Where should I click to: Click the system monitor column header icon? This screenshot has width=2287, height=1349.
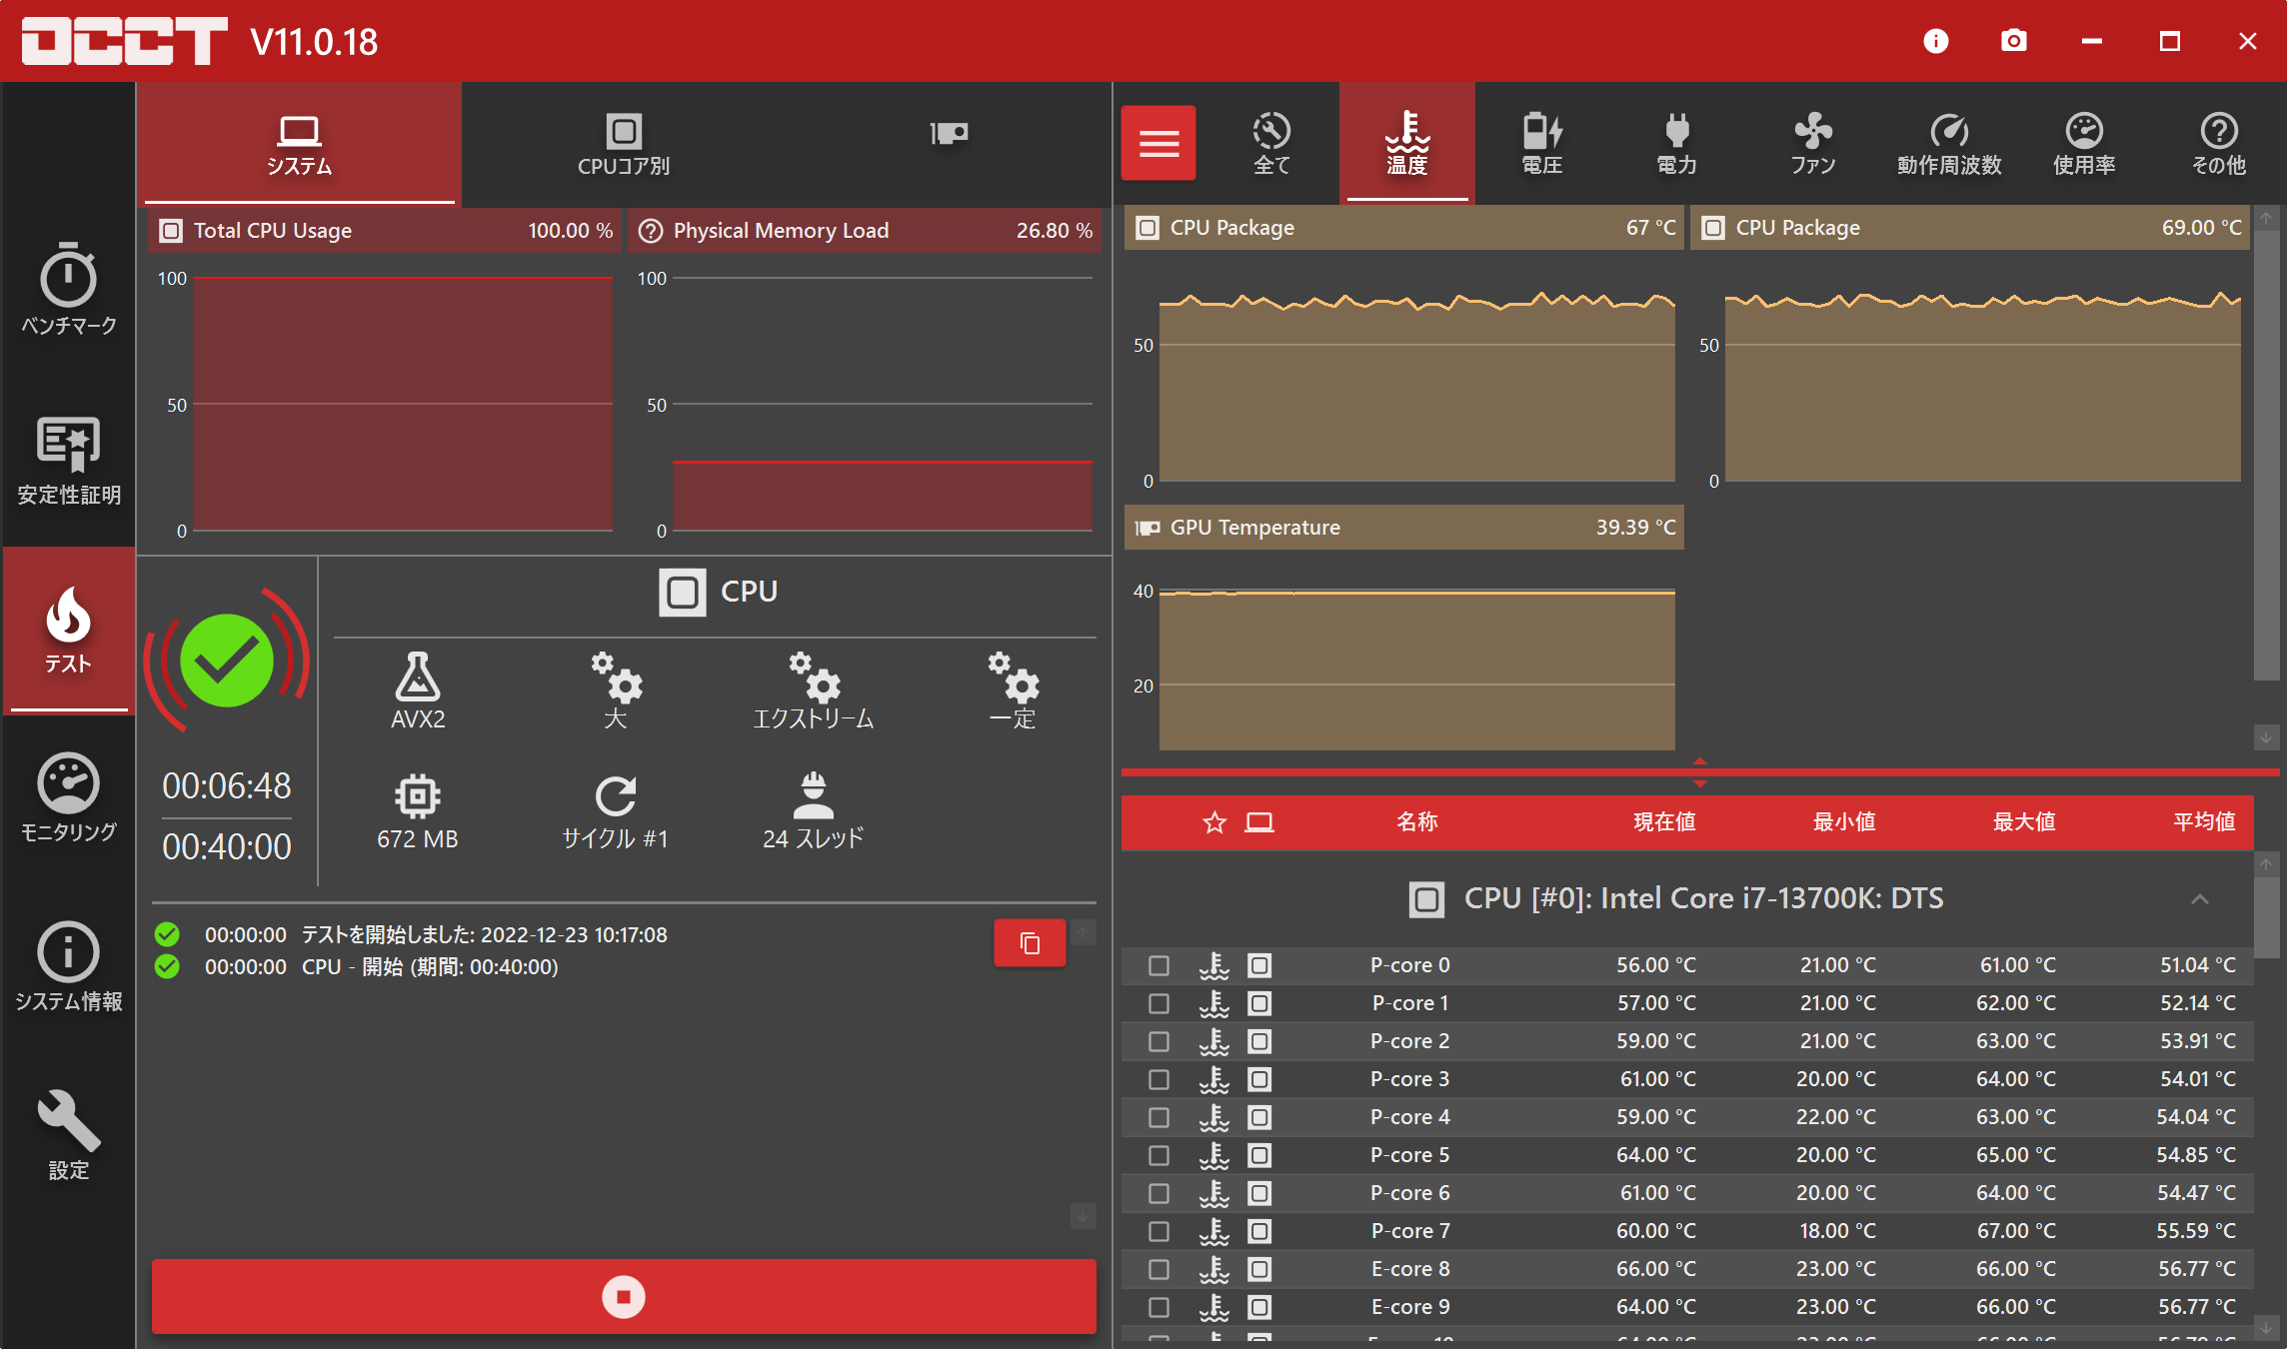tap(1259, 822)
